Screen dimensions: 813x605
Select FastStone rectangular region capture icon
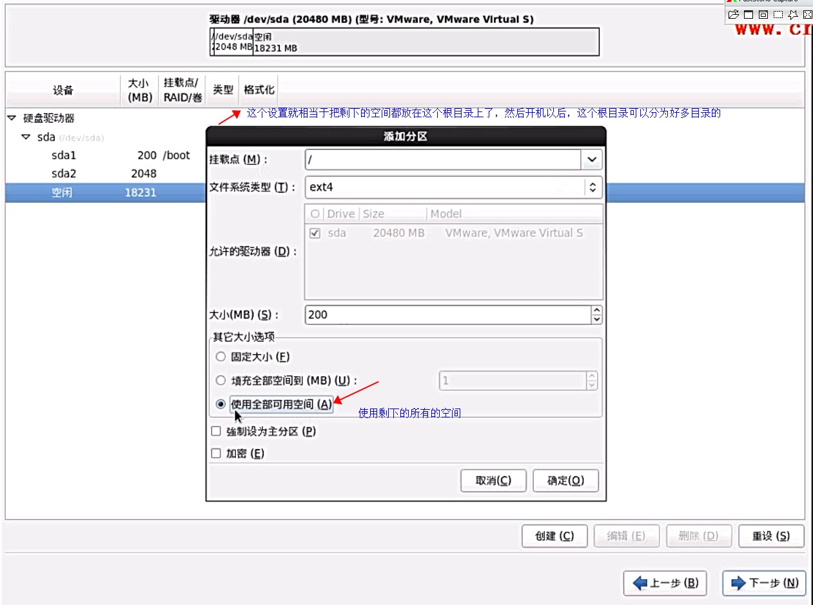pyautogui.click(x=778, y=14)
